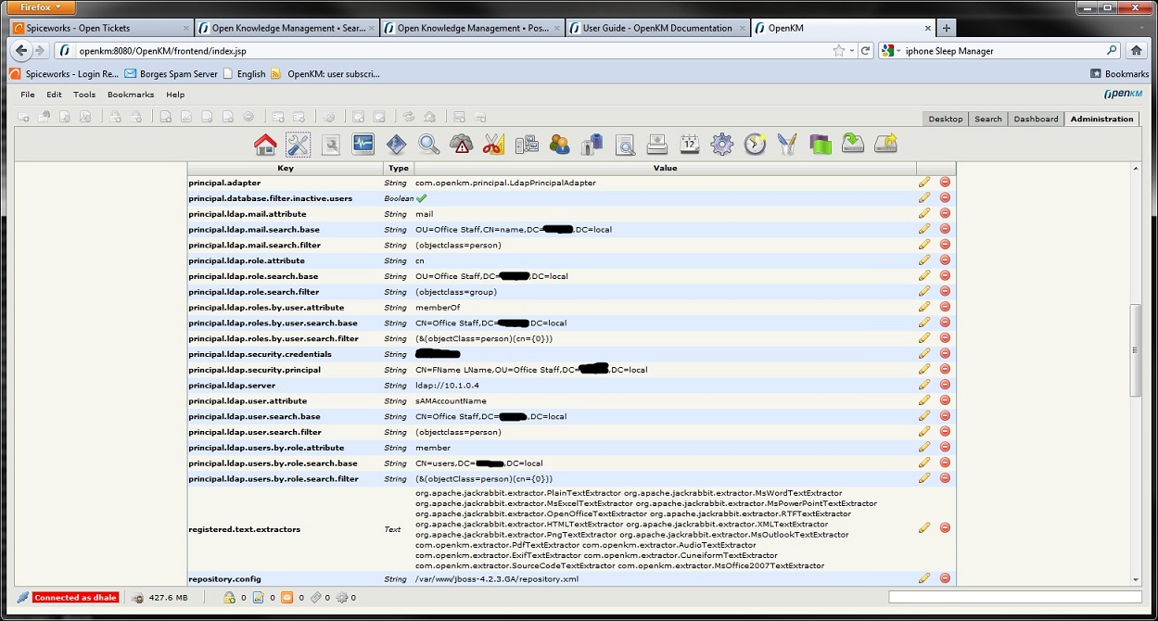
Task: Delete the principal.ldap.mail.attribute property row
Action: tap(945, 213)
